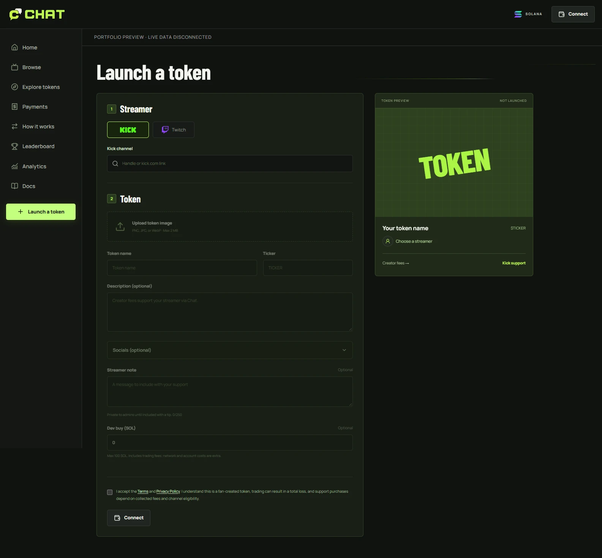Click the header Connect wallet button
The image size is (602, 558).
[573, 14]
